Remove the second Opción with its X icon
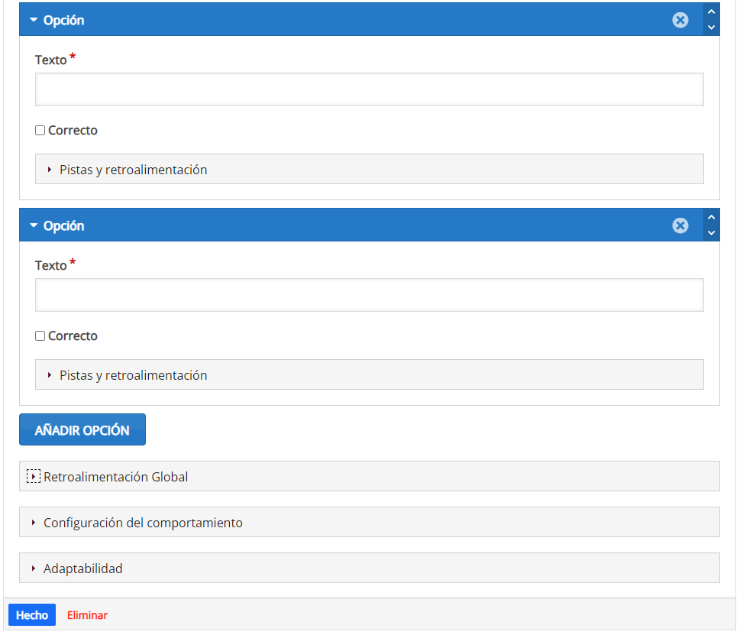The width and height of the screenshot is (740, 635). point(680,225)
